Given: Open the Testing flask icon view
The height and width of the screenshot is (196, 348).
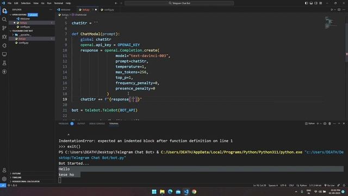Looking at the screenshot, I should (x=4, y=63).
